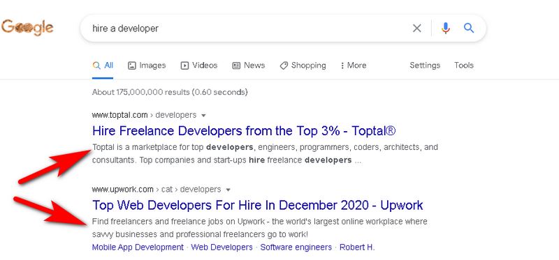
Task: Click the www.toptal.com › developers breadcrumb
Action: [x=144, y=115]
